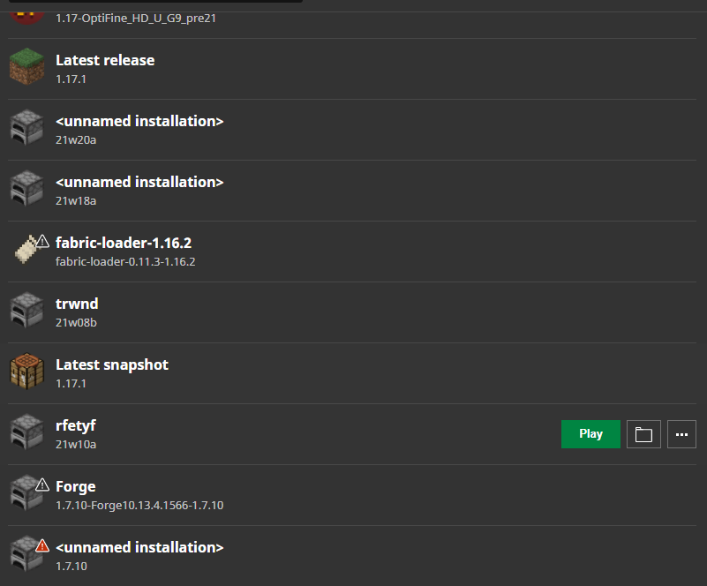
Task: Click the furnace icon for the 21w18a installation
Action: tap(26, 190)
